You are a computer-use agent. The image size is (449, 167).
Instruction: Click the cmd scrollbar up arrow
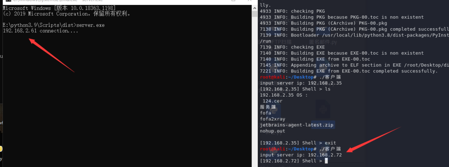point(254,7)
